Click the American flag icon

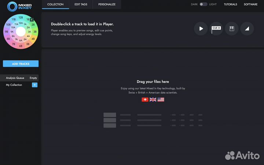[x=161, y=99]
